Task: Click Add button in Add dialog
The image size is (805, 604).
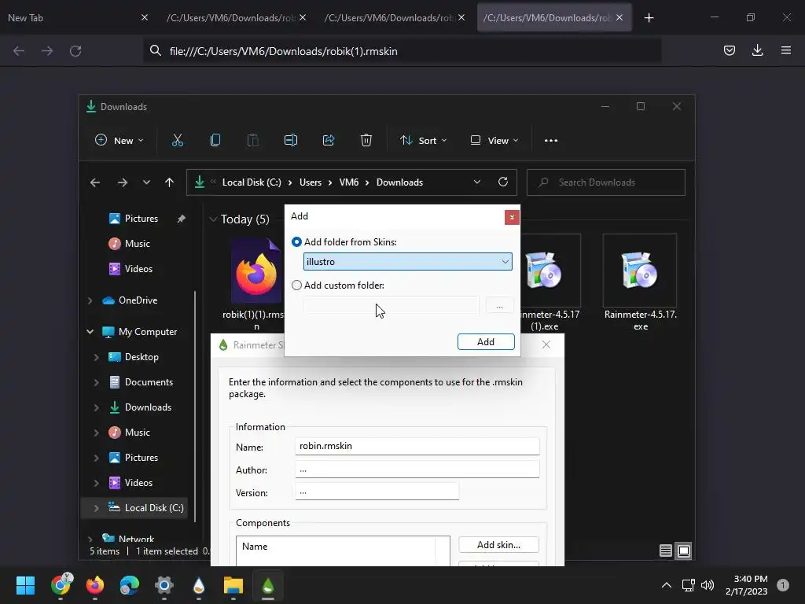Action: pyautogui.click(x=486, y=342)
